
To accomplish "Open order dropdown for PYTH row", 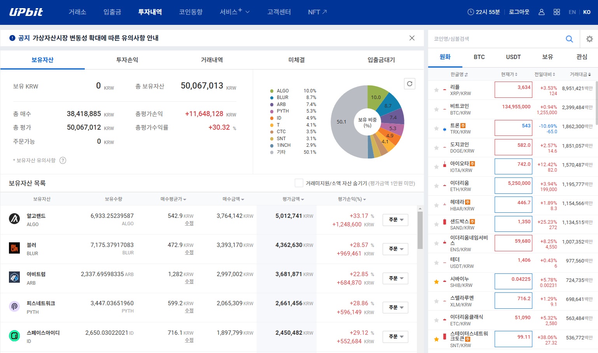I will pyautogui.click(x=395, y=308).
